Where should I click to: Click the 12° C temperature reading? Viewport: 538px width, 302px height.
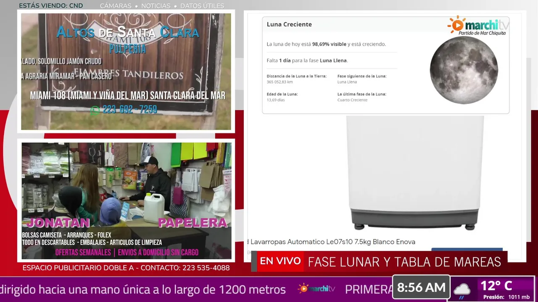pos(496,286)
